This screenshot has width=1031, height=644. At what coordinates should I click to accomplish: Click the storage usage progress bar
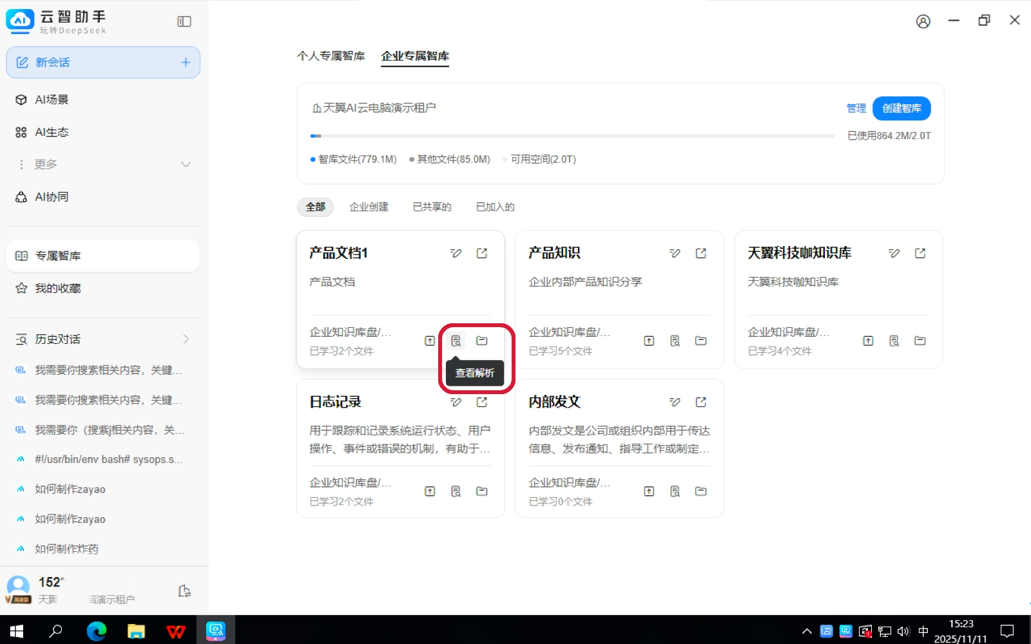tap(572, 136)
